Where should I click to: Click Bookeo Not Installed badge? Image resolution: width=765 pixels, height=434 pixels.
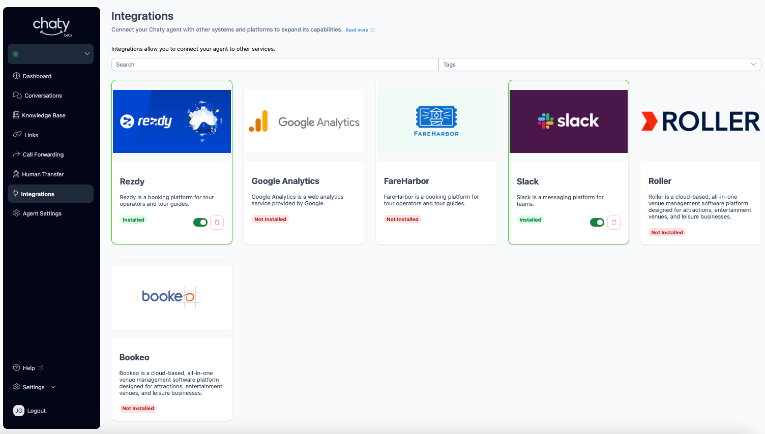point(138,408)
